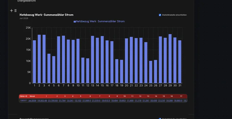Click the 19.953 table value
232x119 pixels.
coord(122,100)
